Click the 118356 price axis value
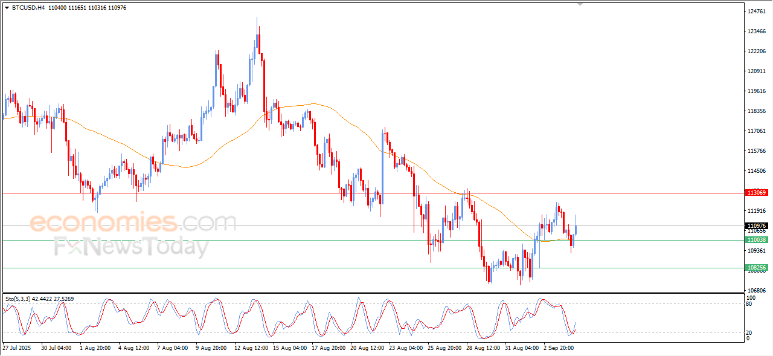This screenshot has width=773, height=356. tap(757, 111)
